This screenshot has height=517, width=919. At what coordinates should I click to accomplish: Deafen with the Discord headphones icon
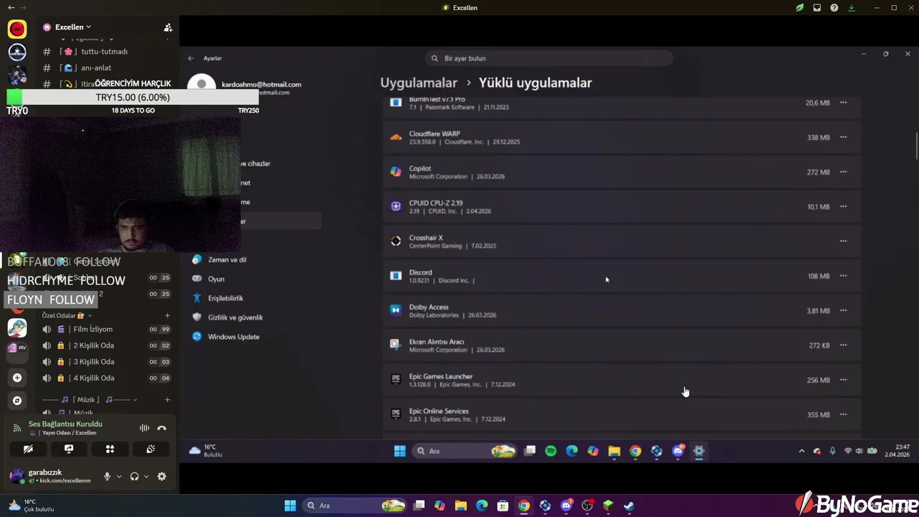coord(134,476)
